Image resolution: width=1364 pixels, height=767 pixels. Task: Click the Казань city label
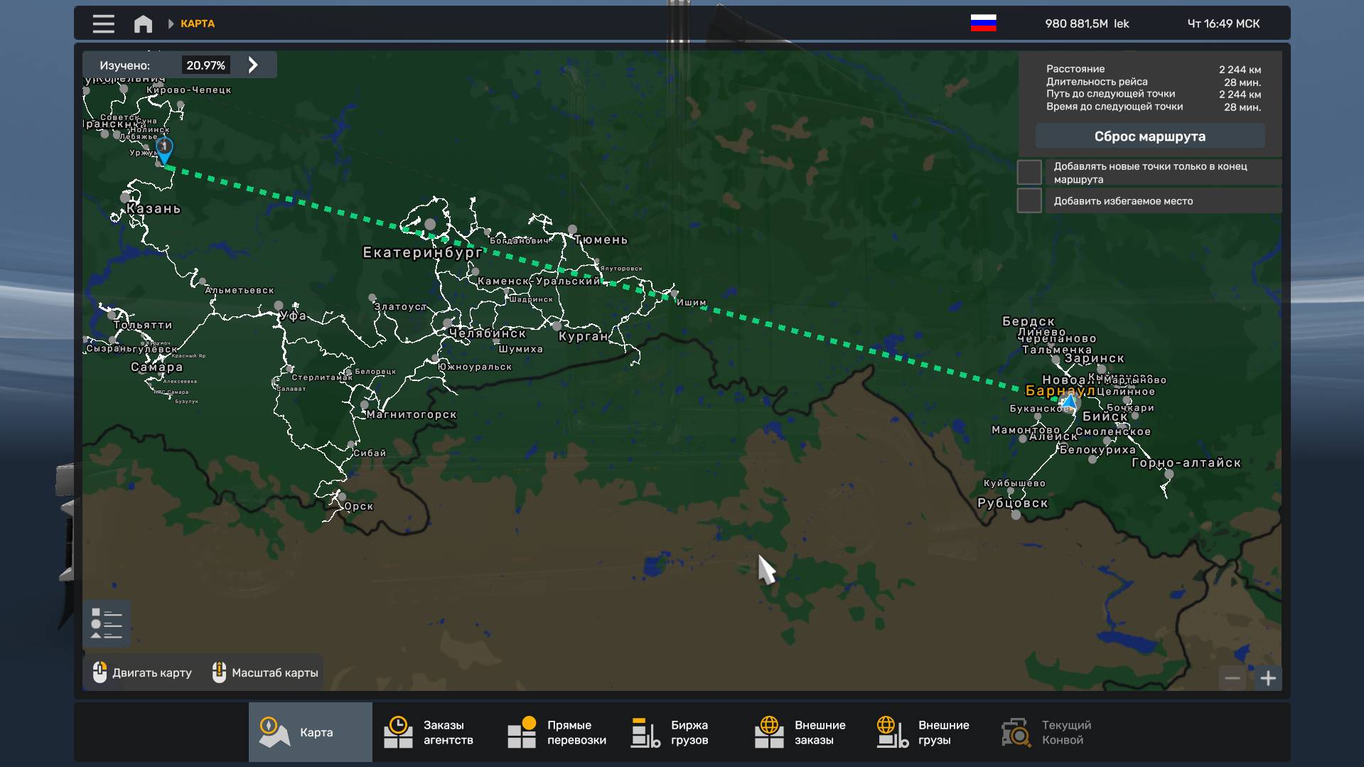154,209
